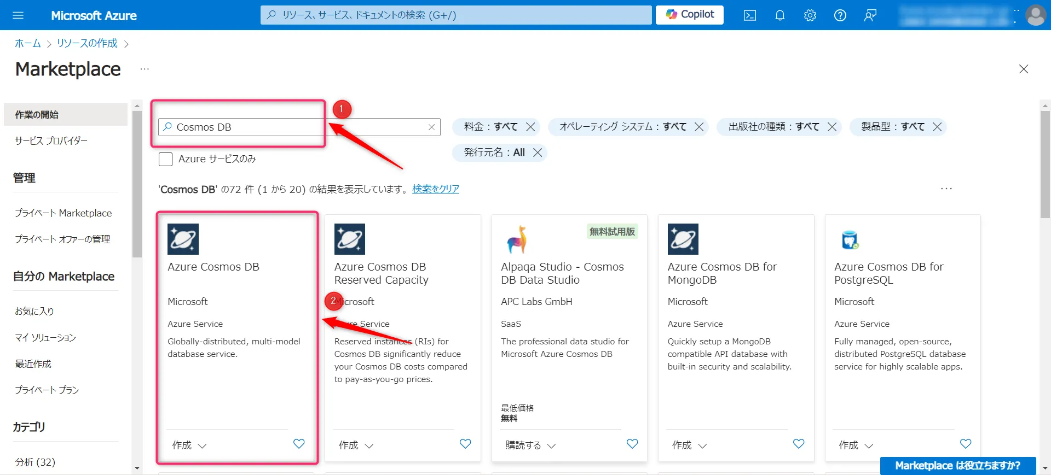
Task: Expand 作成 on Cosmos DB for MongoDB card
Action: click(689, 445)
